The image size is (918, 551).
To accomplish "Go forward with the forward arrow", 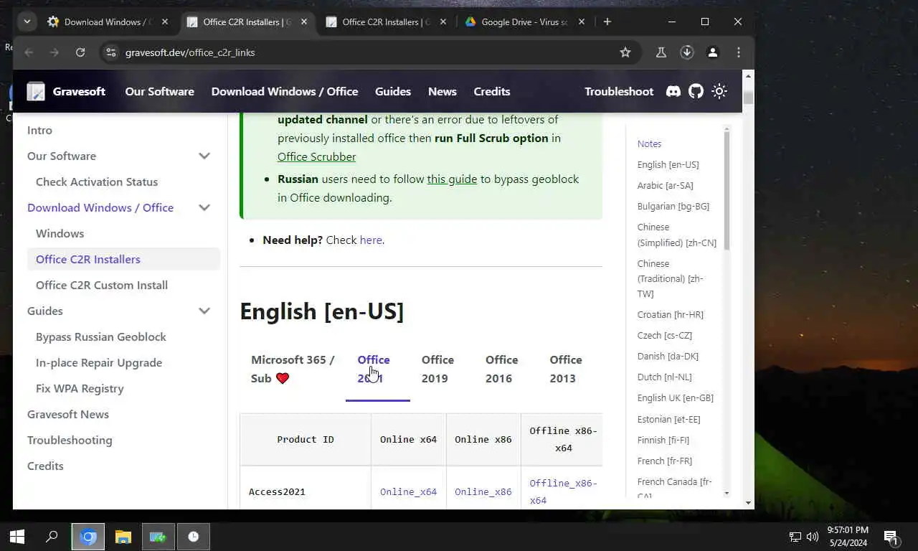I will (55, 52).
